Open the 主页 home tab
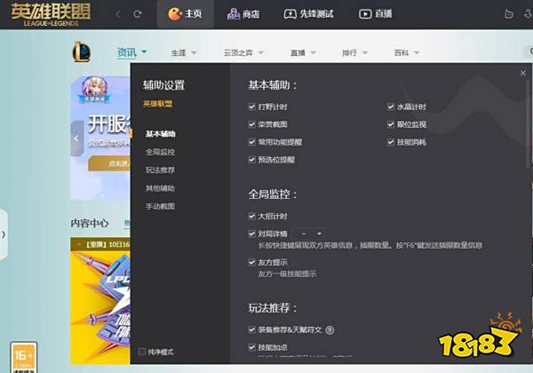 186,14
